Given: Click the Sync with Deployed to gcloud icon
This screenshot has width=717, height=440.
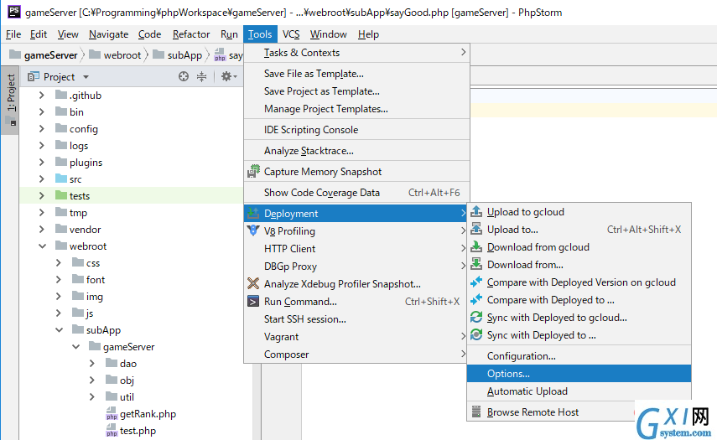Looking at the screenshot, I should pos(476,317).
